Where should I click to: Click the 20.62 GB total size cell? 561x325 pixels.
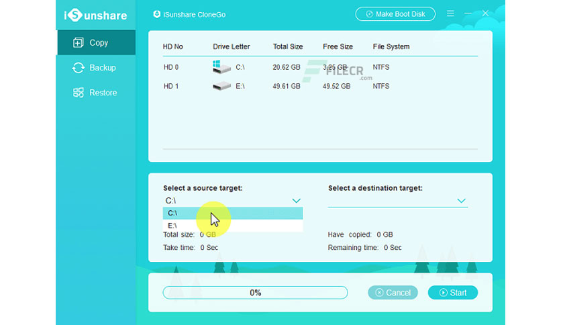[x=287, y=67]
